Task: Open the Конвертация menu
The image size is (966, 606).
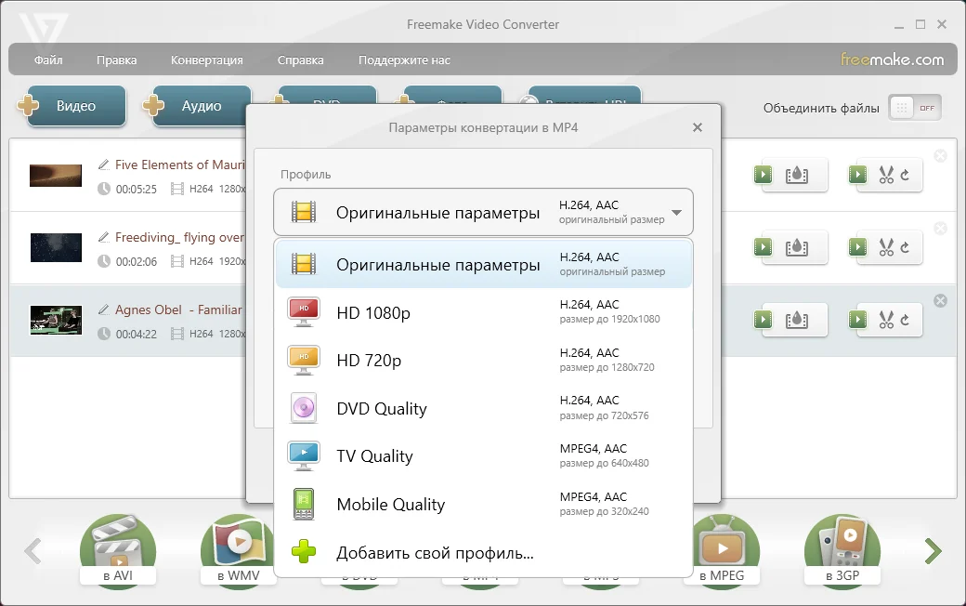Action: tap(206, 60)
